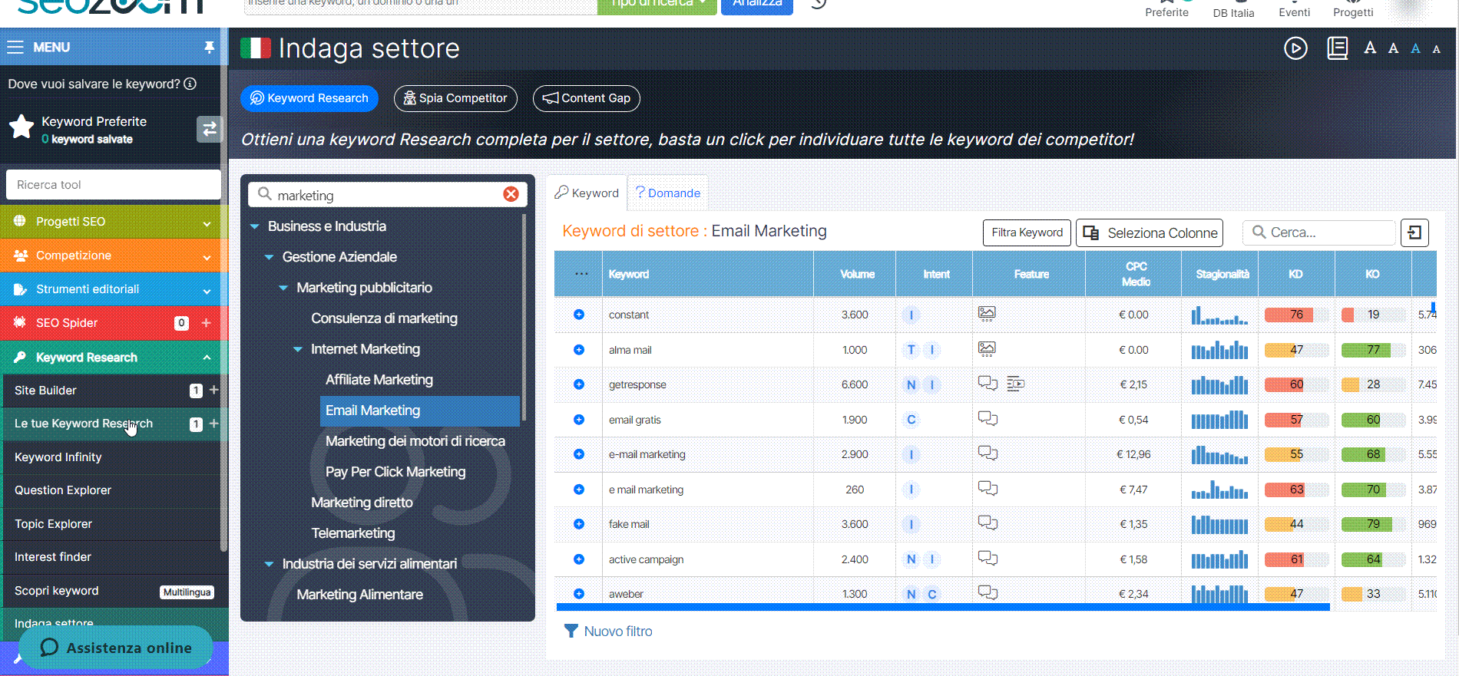Clear the marketing search with red X
The width and height of the screenshot is (1459, 676).
[511, 194]
